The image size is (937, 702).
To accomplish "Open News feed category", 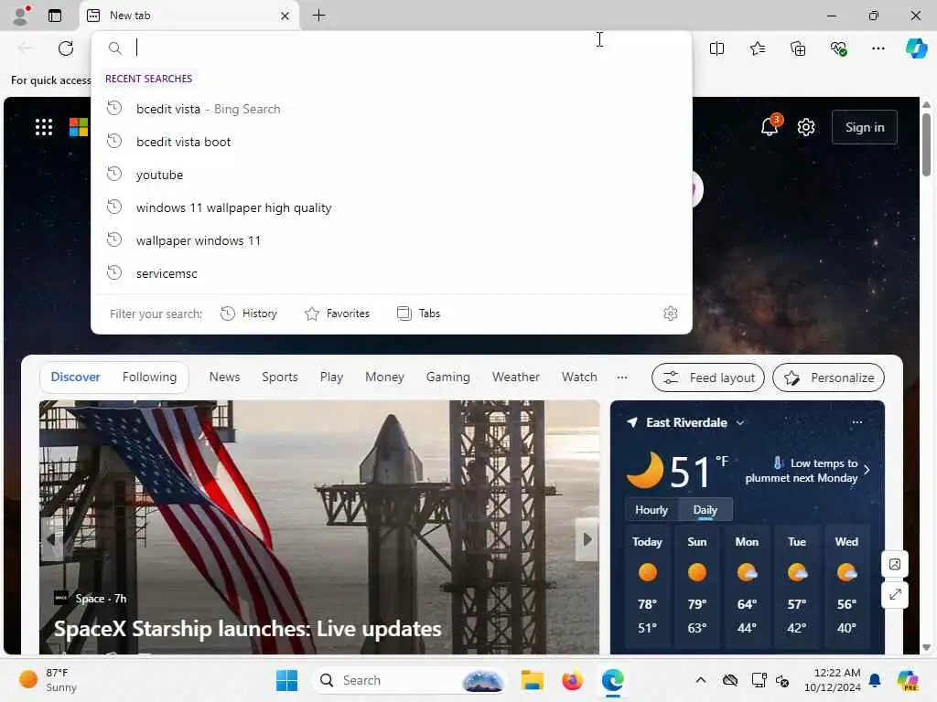I will 224,378.
